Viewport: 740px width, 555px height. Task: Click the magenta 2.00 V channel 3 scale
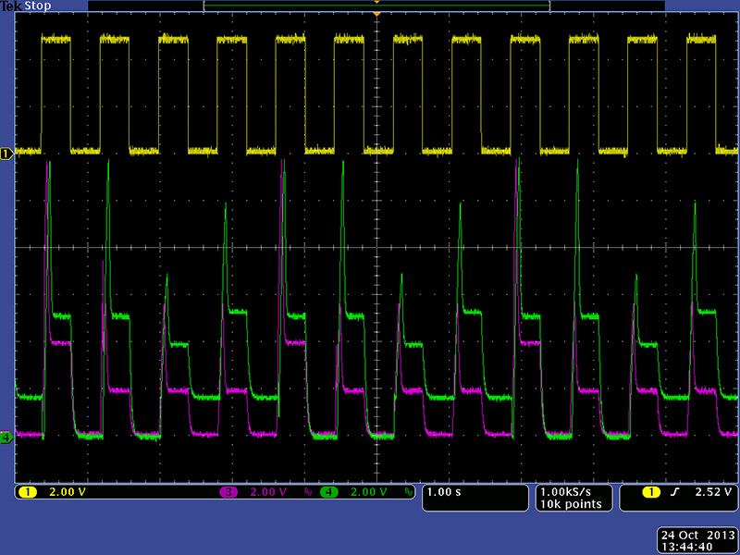[269, 492]
